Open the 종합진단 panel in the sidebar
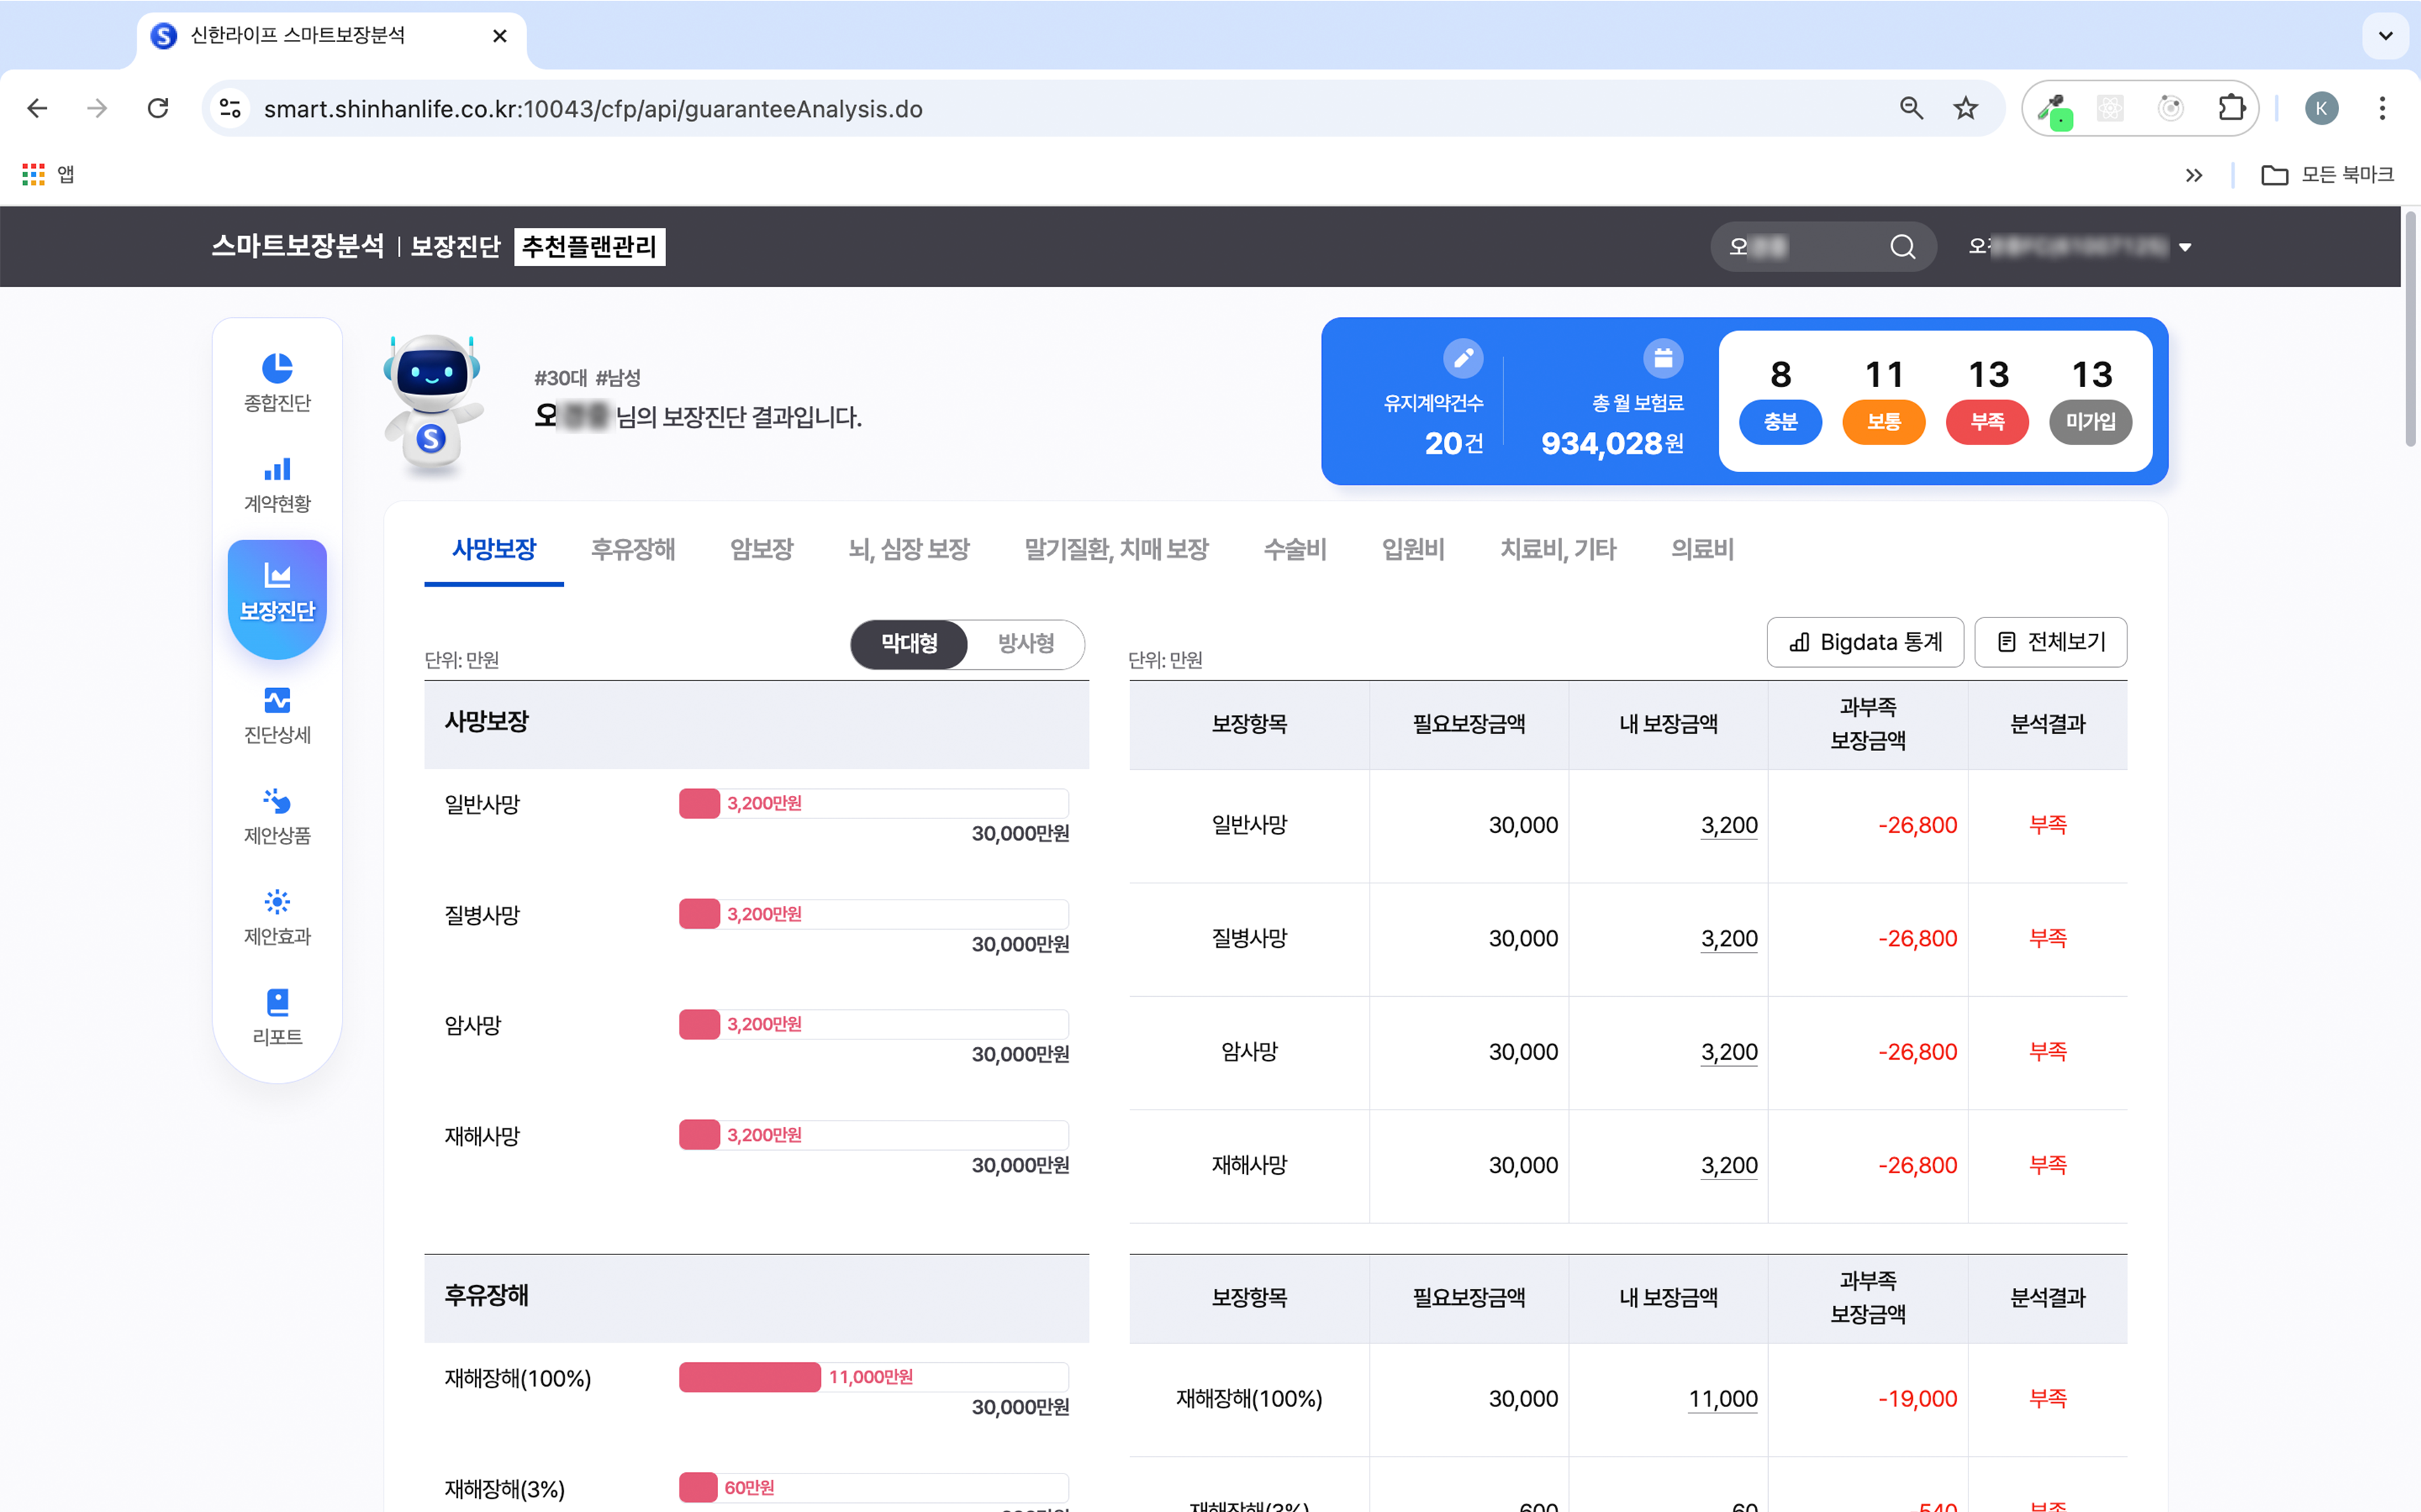 tap(277, 382)
